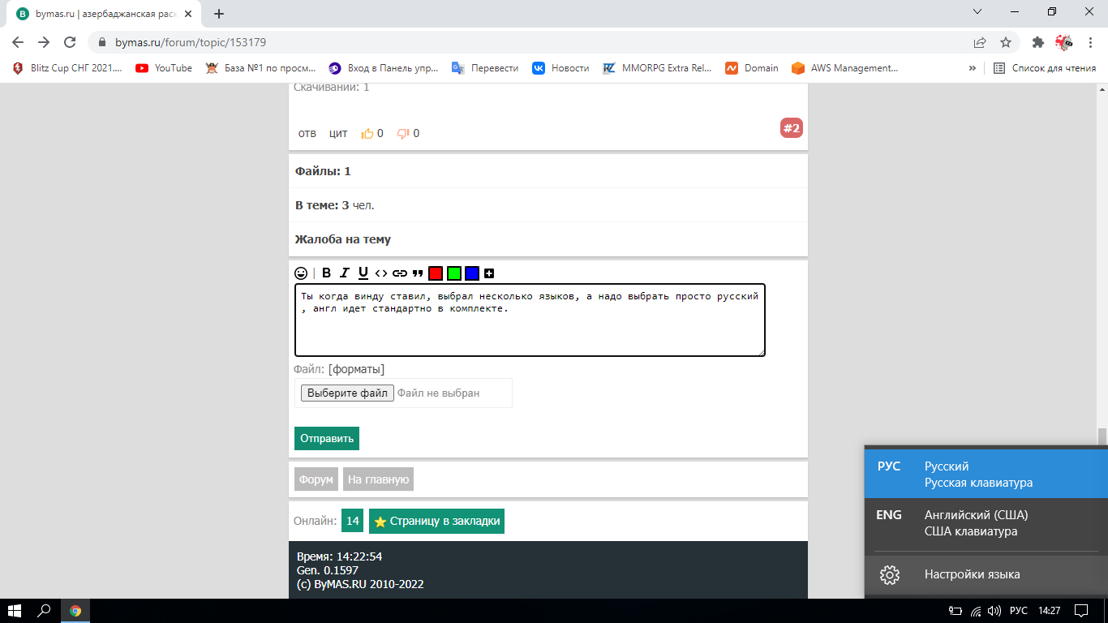The height and width of the screenshot is (623, 1108).
Task: Apply bold formatting in the editor
Action: [326, 273]
